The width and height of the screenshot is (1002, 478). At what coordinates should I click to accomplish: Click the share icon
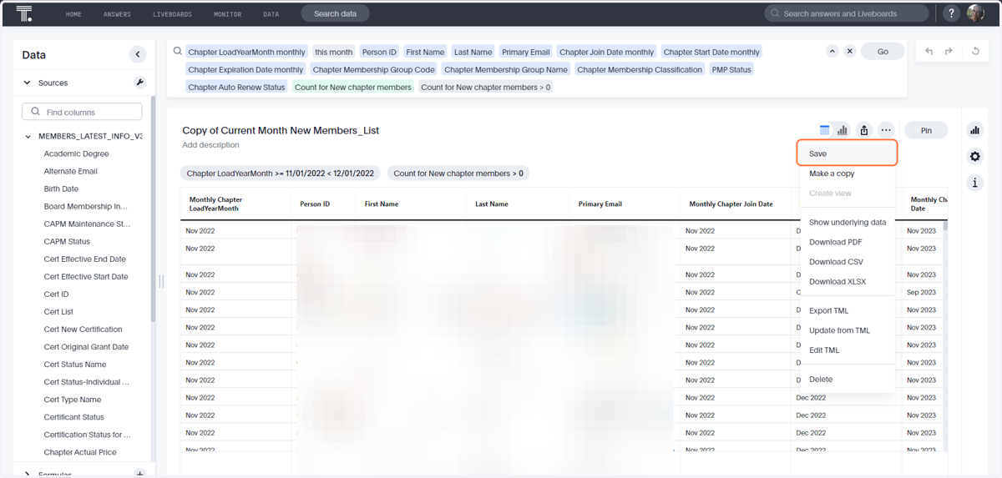pyautogui.click(x=864, y=130)
